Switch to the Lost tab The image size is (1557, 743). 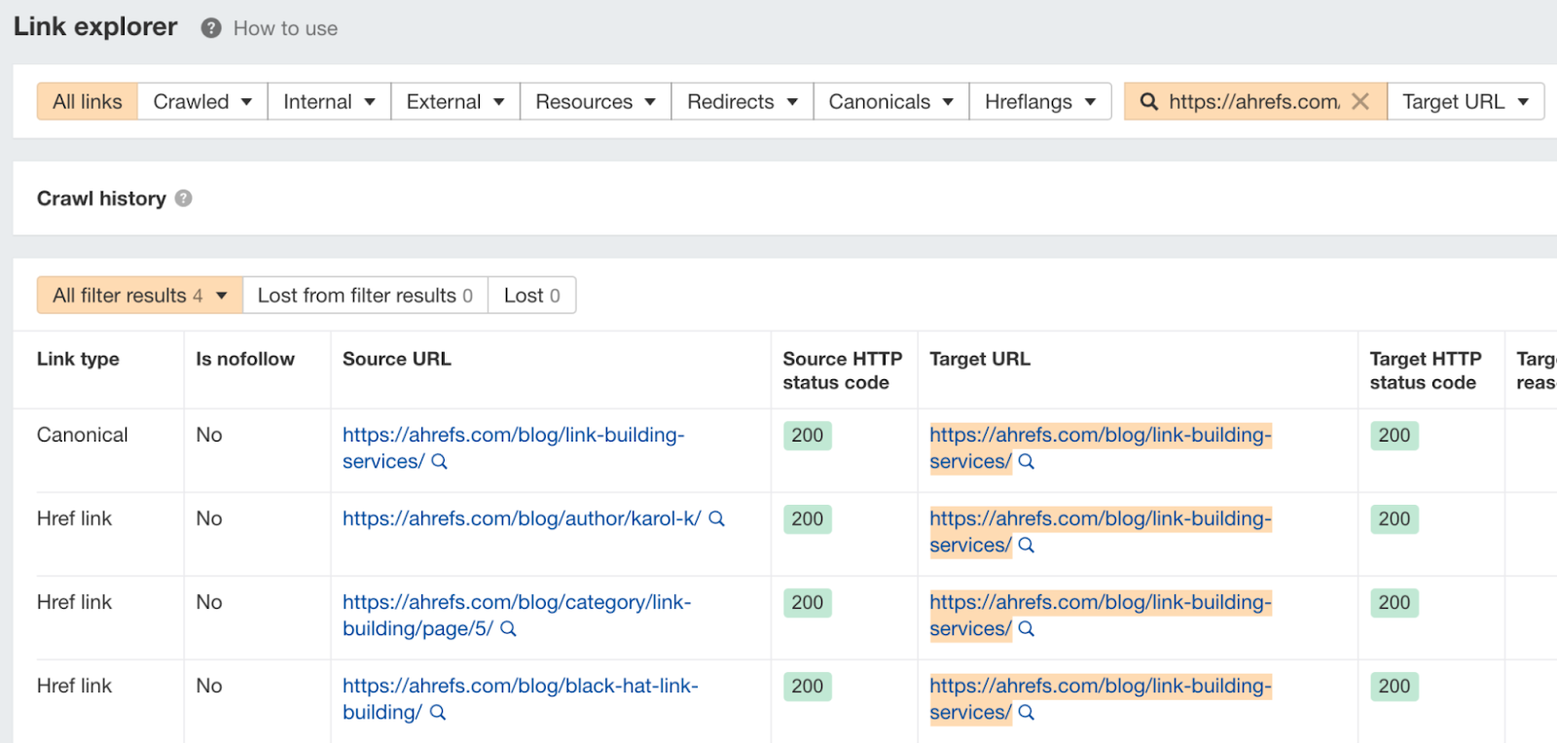(531, 296)
